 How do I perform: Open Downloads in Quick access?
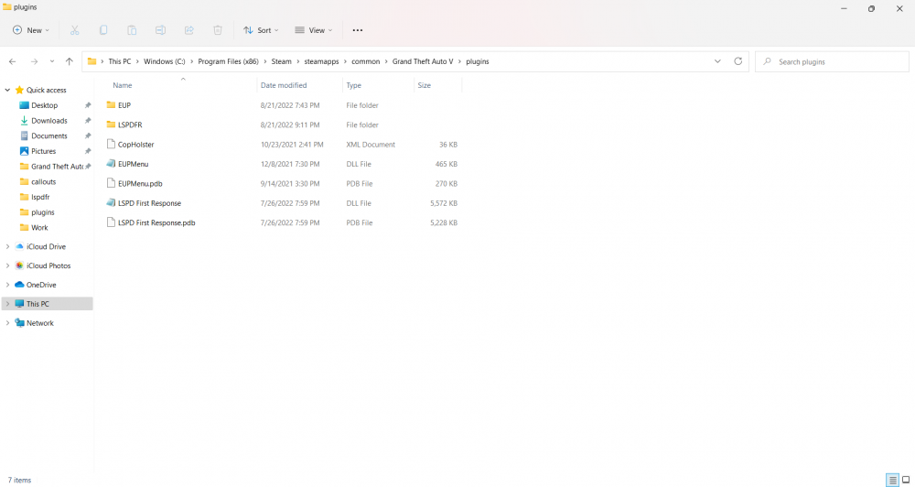click(x=49, y=120)
